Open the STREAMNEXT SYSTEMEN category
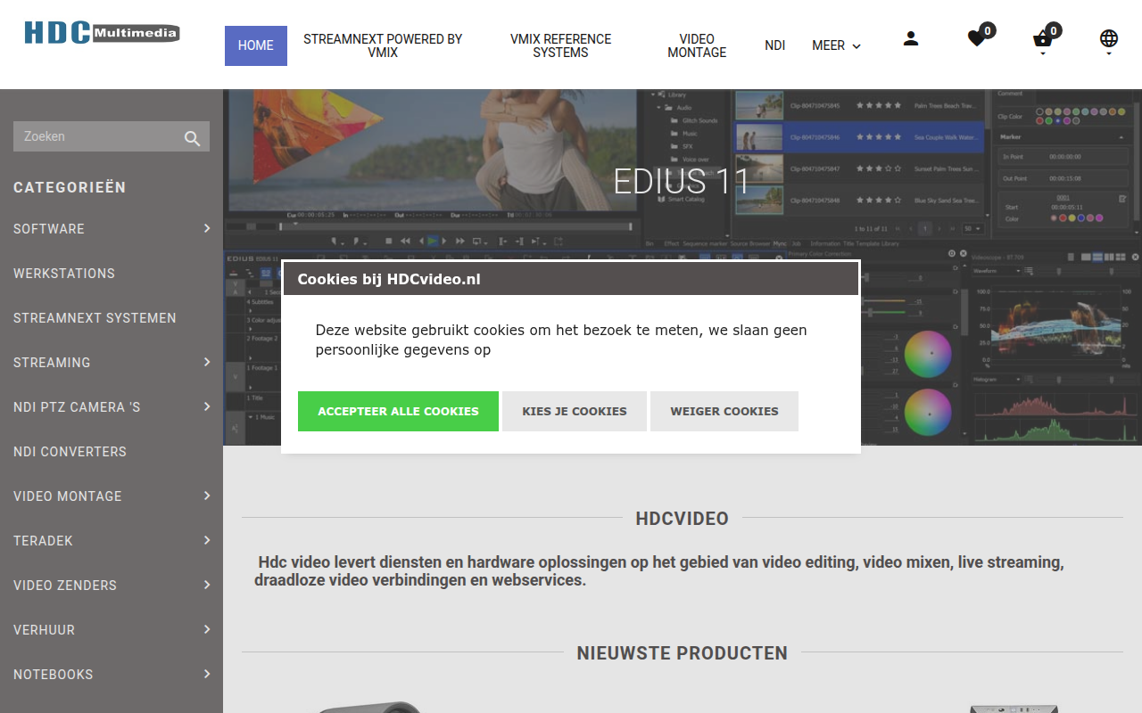The width and height of the screenshot is (1142, 713). coord(95,318)
